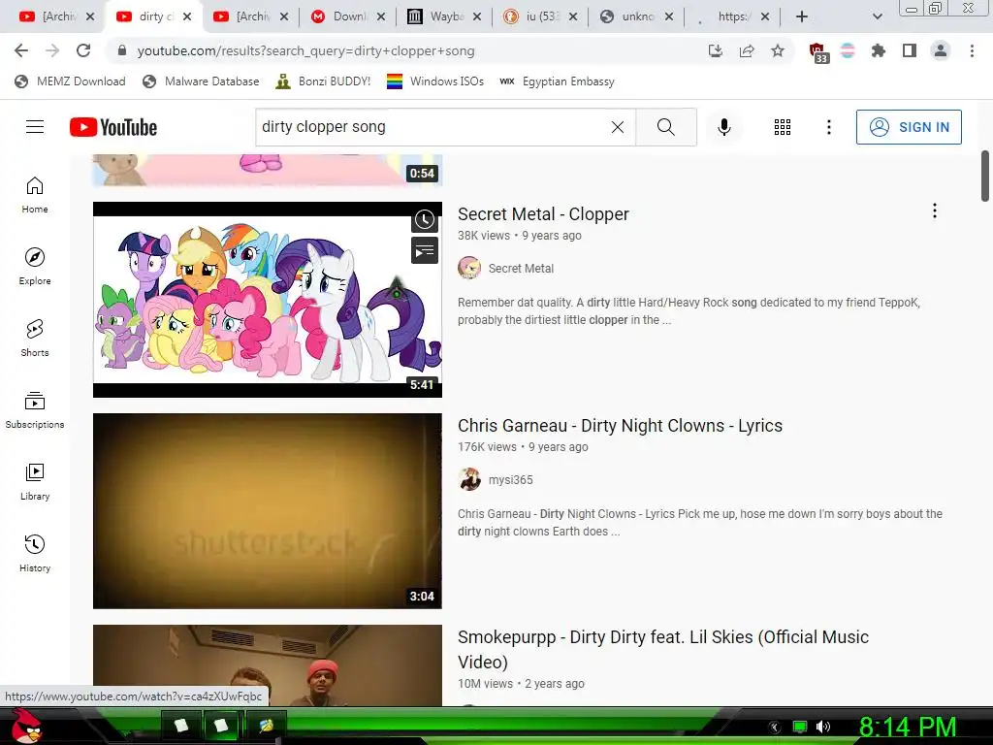Screen dimensions: 993x745
Task: Start voice search with microphone
Action: (x=723, y=127)
